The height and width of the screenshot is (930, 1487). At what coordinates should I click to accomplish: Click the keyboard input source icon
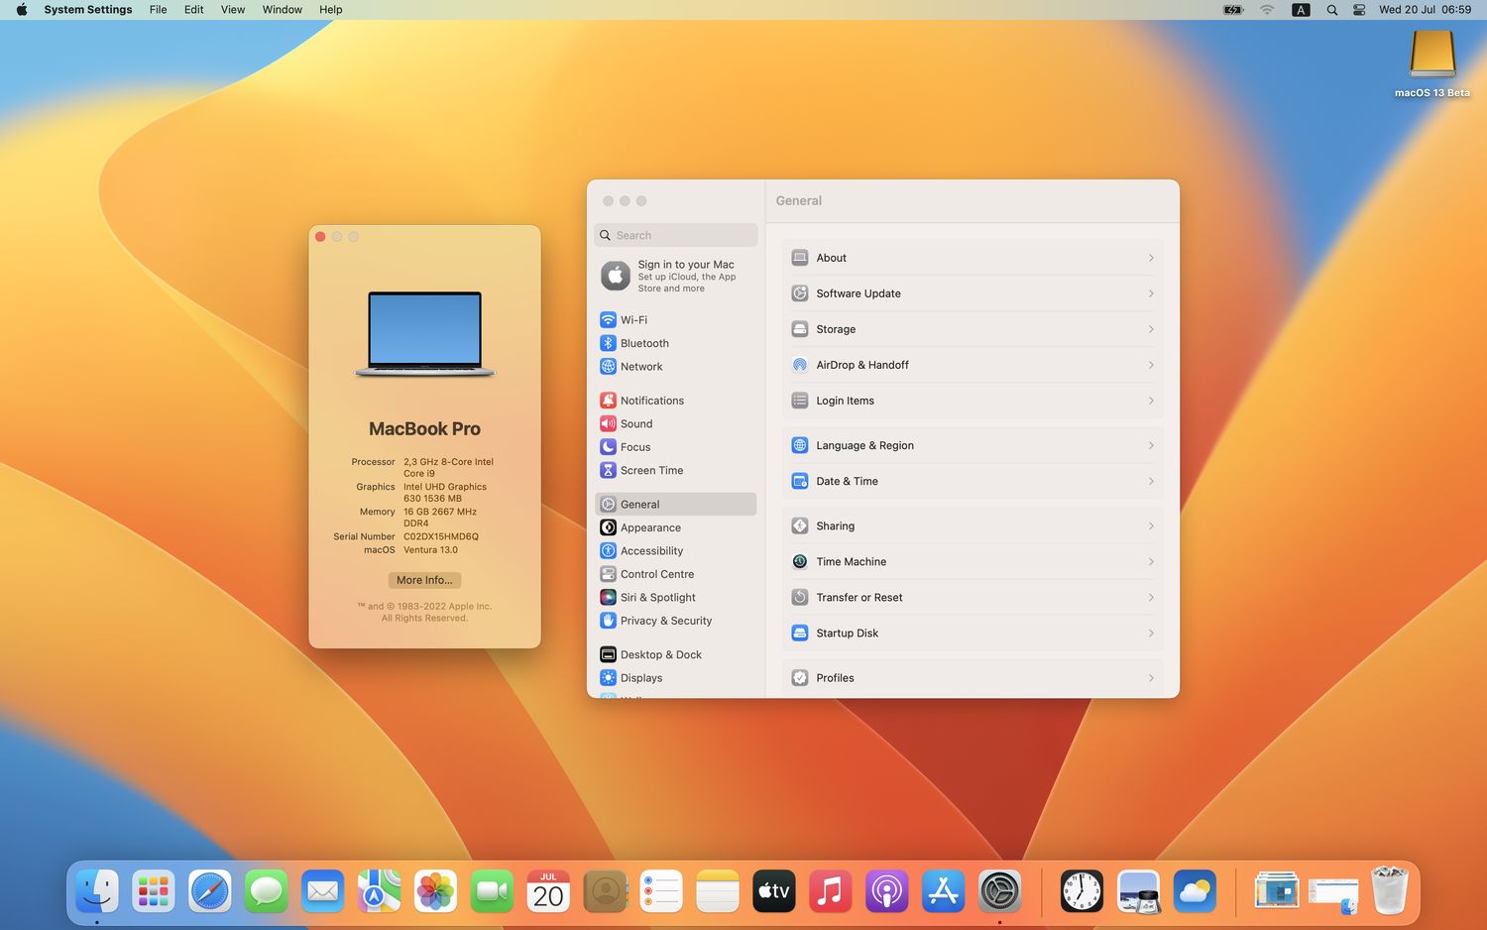(x=1301, y=10)
